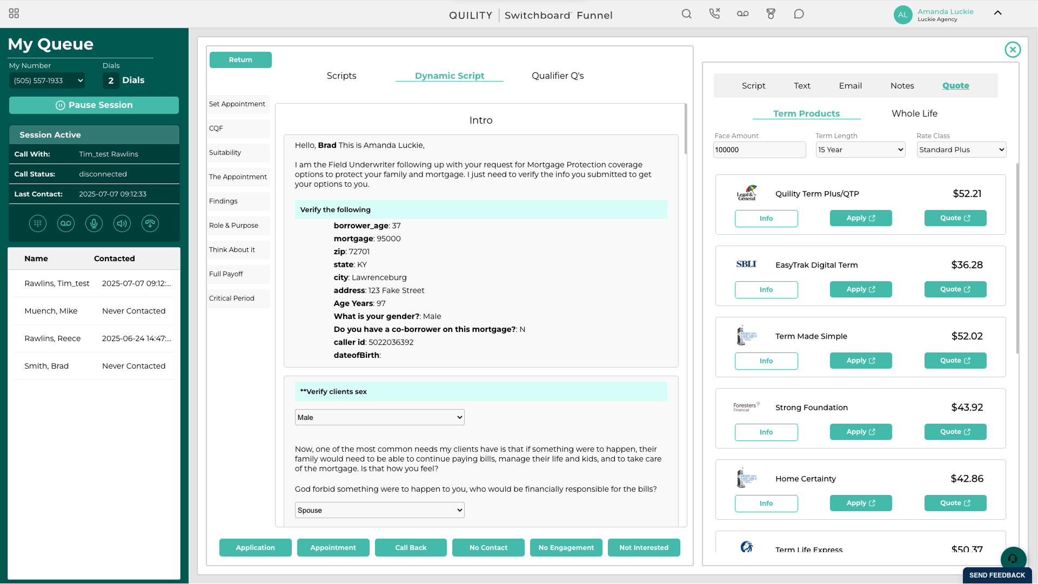This screenshot has width=1038, height=584.
Task: Click the Application disposition button
Action: 255,548
